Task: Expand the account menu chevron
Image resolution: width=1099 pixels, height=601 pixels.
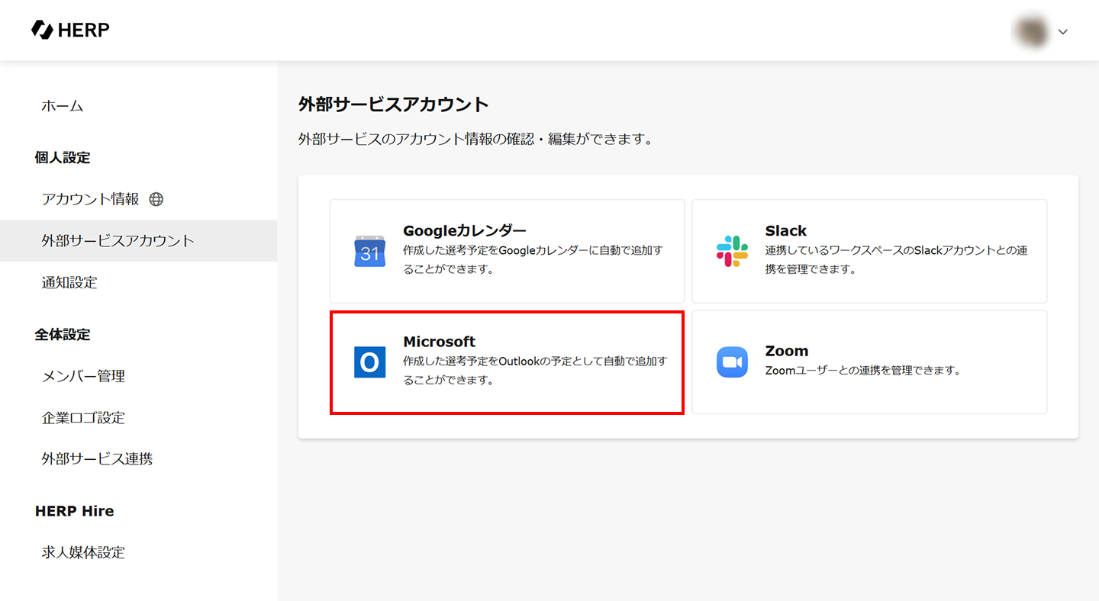Action: 1062,31
